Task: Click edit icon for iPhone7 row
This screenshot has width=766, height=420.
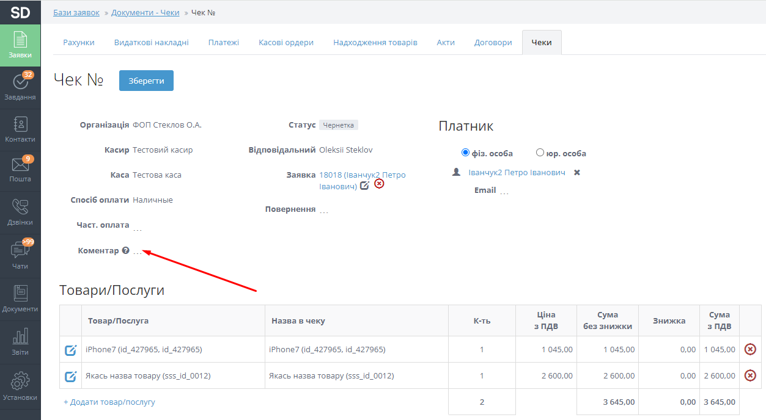Action: [x=71, y=350]
